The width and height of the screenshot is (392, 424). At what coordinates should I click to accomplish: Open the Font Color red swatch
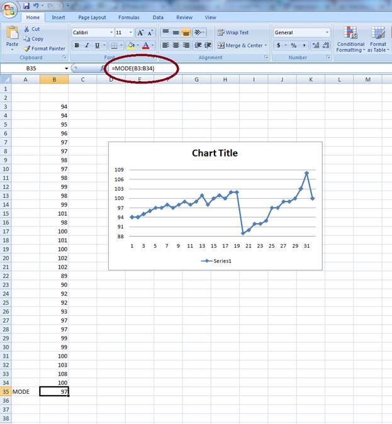click(x=145, y=45)
